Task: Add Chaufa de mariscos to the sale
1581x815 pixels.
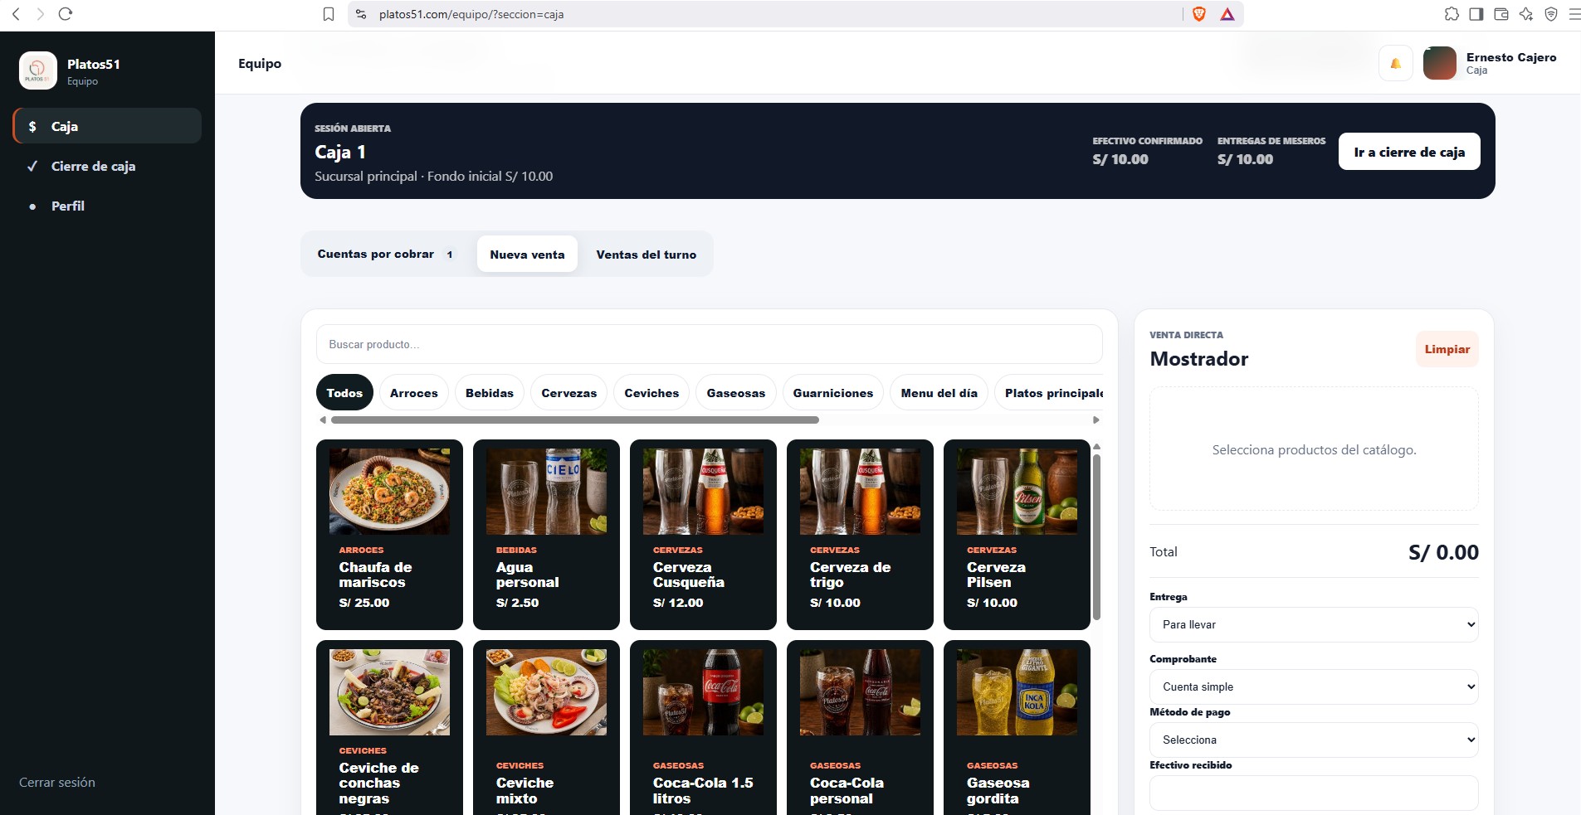Action: (389, 535)
